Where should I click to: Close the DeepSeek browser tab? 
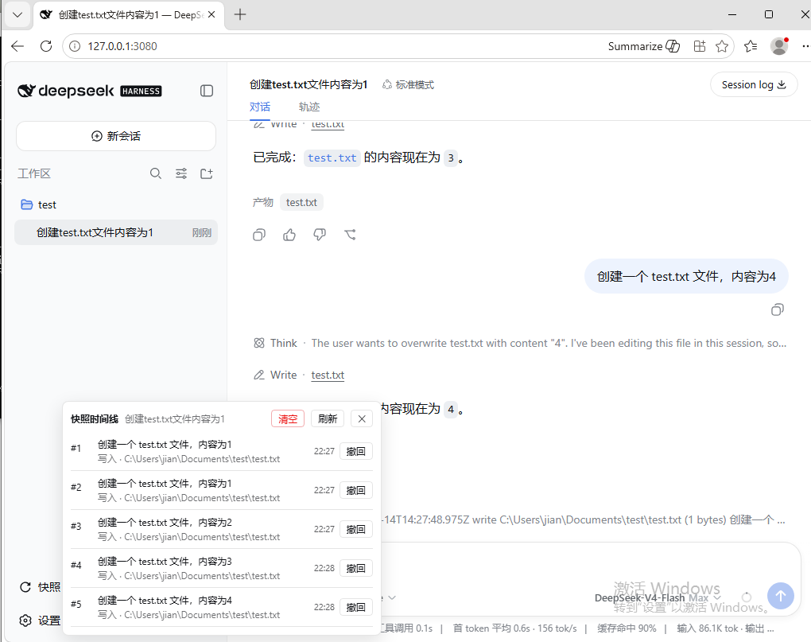tap(211, 14)
